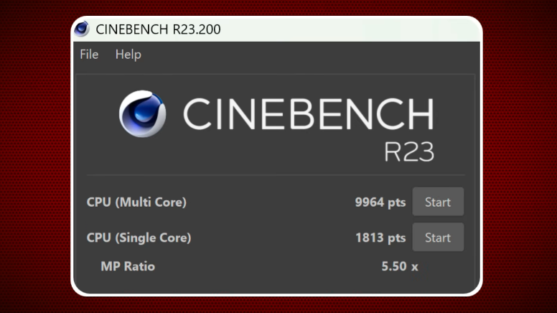The image size is (557, 313).
Task: Click the CINEBENCH R23.200 window title text
Action: 158,29
